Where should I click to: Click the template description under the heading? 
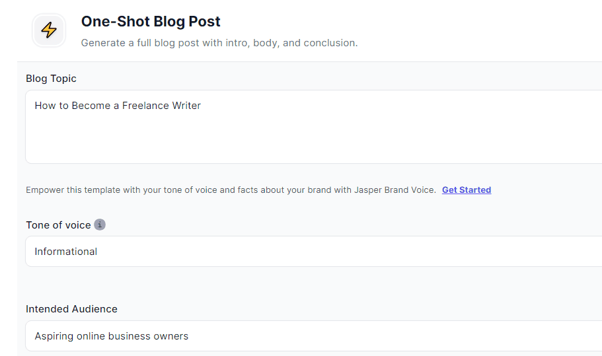[x=219, y=43]
